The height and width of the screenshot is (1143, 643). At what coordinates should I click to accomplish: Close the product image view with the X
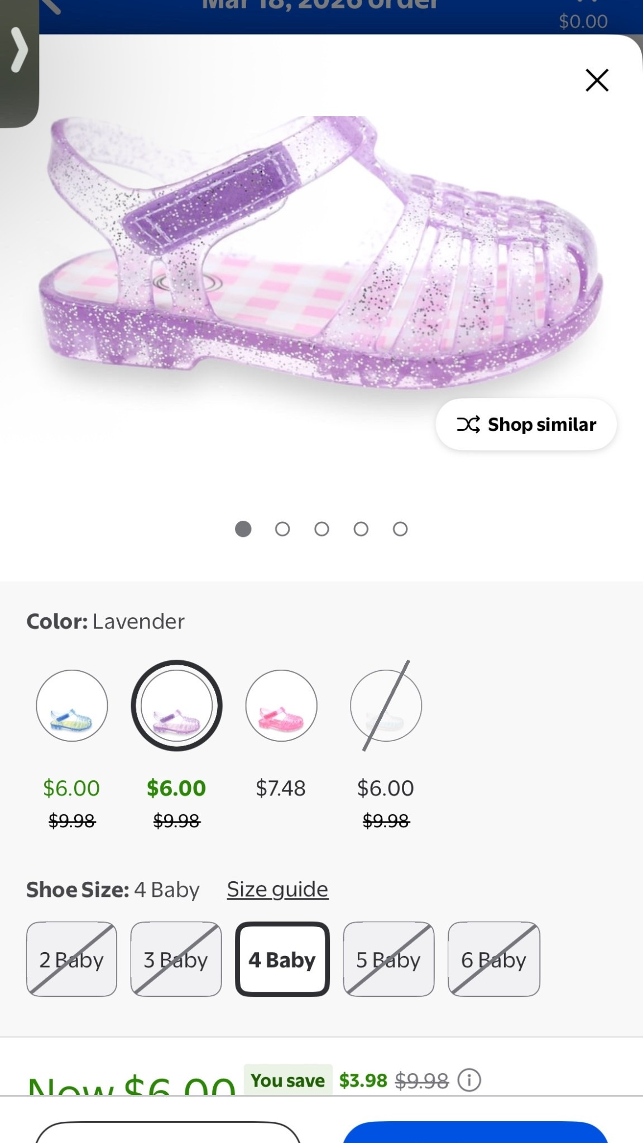597,80
